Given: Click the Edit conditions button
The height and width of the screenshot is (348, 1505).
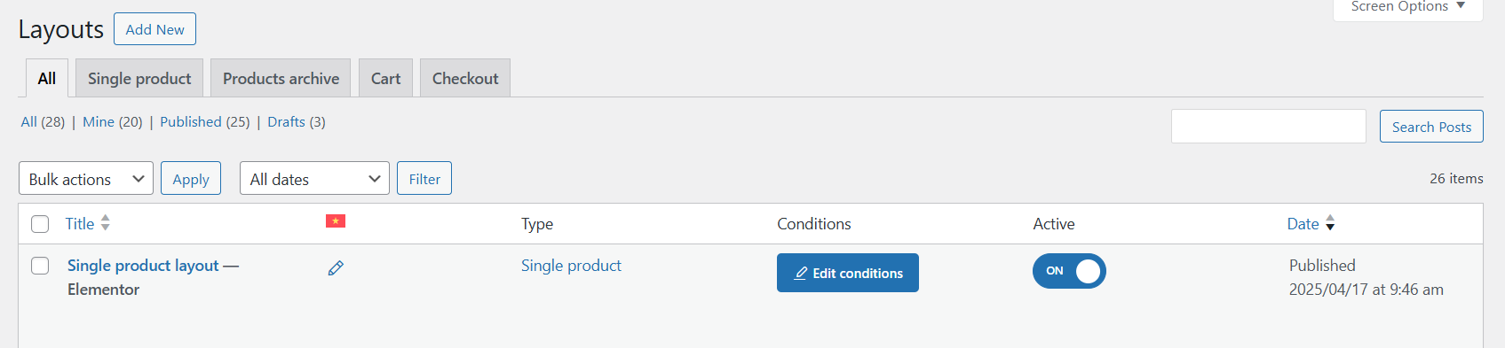Looking at the screenshot, I should [x=848, y=273].
